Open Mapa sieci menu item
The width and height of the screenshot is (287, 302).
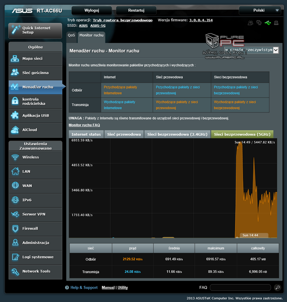point(35,59)
